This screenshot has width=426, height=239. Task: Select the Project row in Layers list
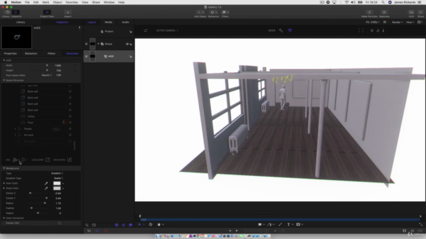(x=108, y=31)
